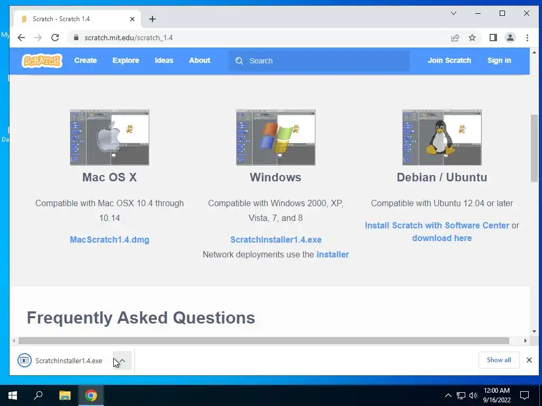
Task: Show hidden system tray icons
Action: click(448, 395)
